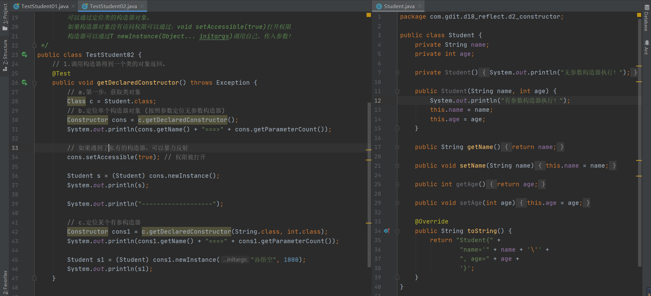Open the Ant tool window
This screenshot has width=651, height=296.
coord(647,47)
